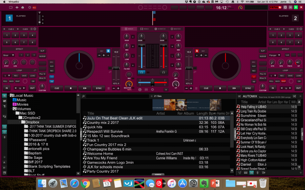This screenshot has width=305, height=190.
Task: Open the loop bank dropdown on deck 1
Action: tap(7, 76)
